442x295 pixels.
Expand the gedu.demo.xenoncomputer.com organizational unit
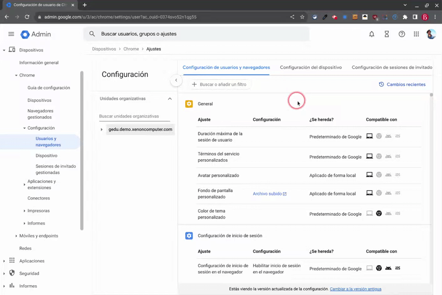[102, 129]
